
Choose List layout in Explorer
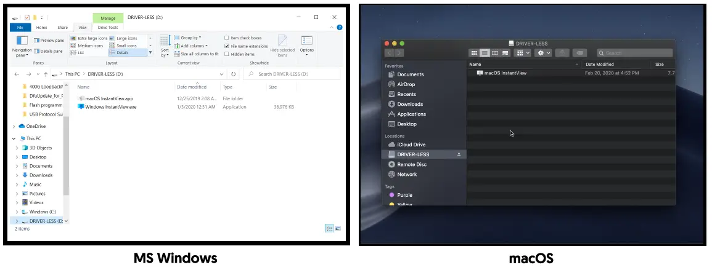pyautogui.click(x=78, y=53)
